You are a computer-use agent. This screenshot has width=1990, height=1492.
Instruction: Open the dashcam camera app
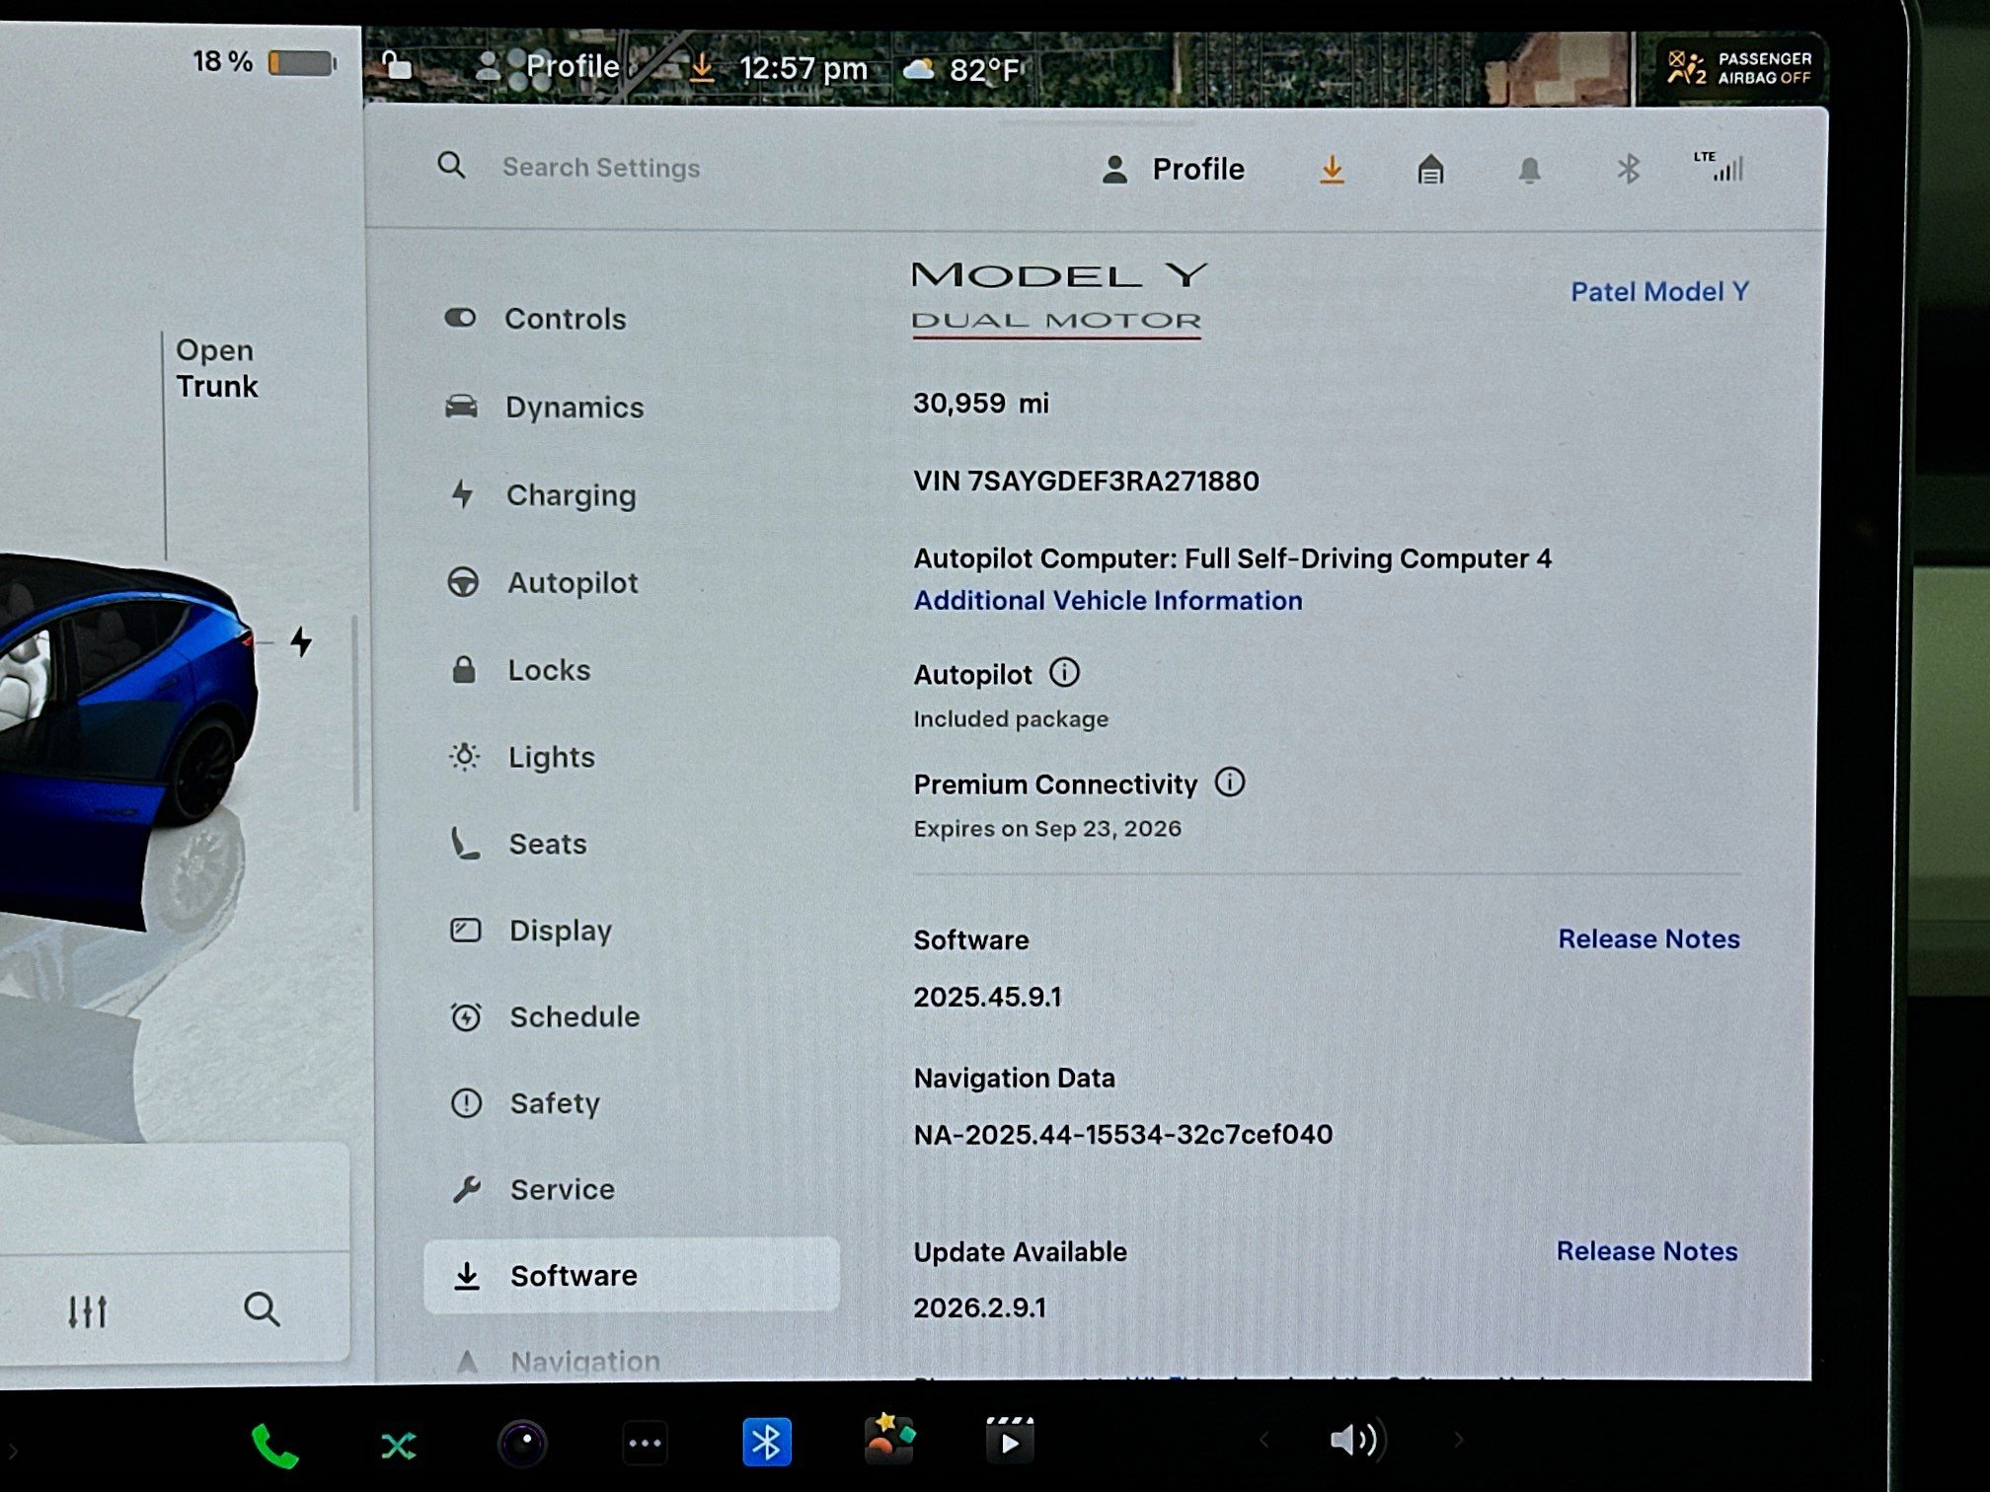point(522,1443)
